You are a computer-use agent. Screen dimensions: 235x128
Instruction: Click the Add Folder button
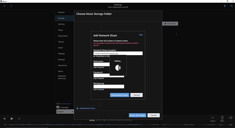pyautogui.click(x=170, y=23)
